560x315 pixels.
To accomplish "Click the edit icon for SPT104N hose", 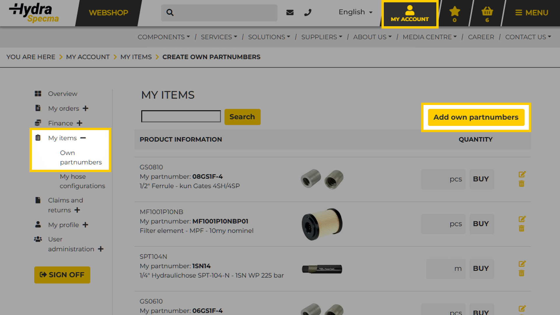I will (x=522, y=264).
